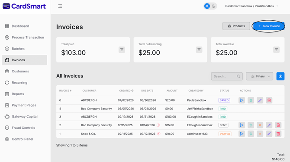290x162 pixels.
Task: Record payment on invoice 6 dollar icon
Action: tap(251, 100)
